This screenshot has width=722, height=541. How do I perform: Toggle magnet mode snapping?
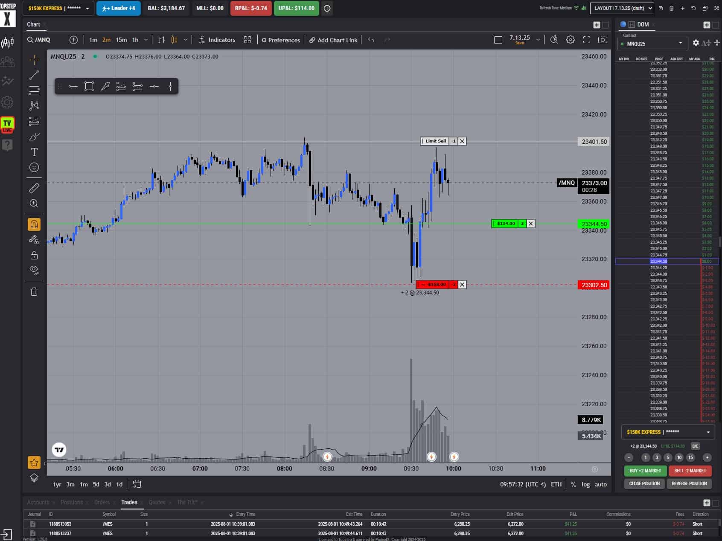point(34,224)
